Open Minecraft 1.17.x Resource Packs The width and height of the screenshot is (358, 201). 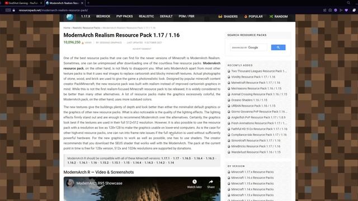[252, 172]
